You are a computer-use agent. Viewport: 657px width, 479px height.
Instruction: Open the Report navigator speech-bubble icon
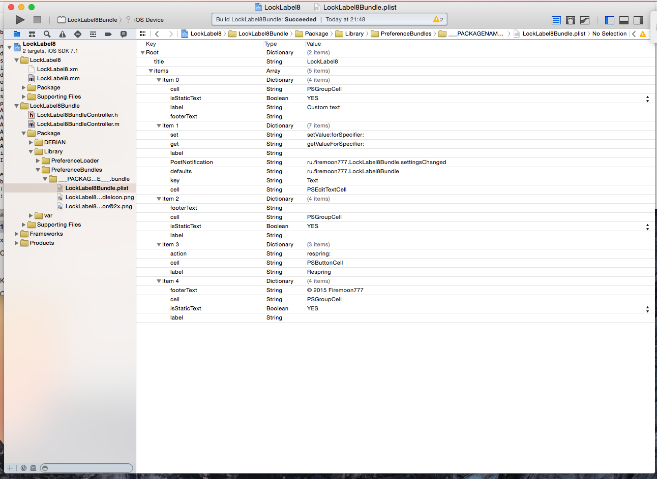pos(124,34)
